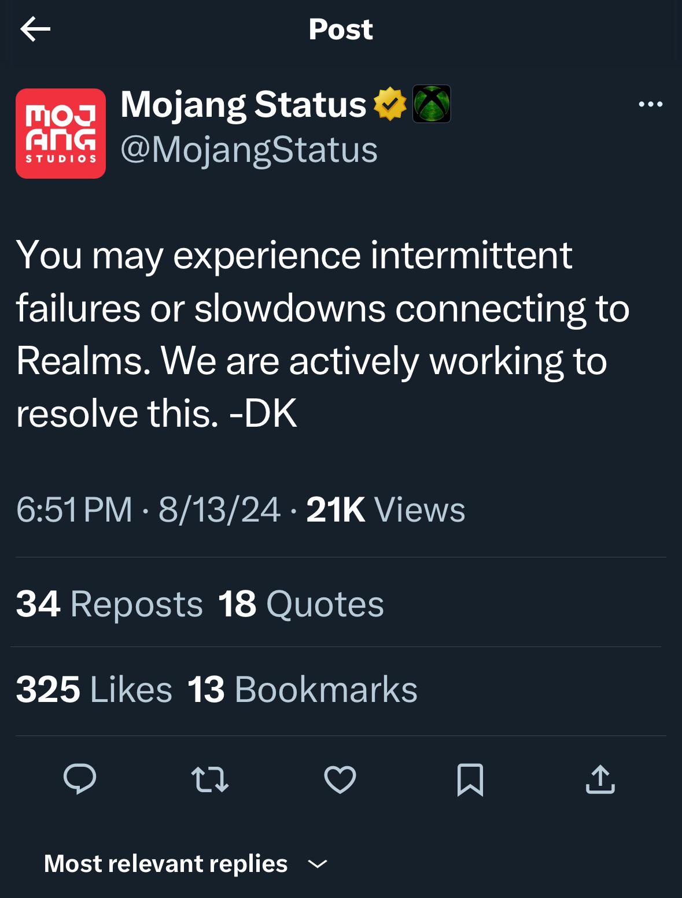This screenshot has height=898, width=682.
Task: Open the 18 Quotes list
Action: pos(300,604)
